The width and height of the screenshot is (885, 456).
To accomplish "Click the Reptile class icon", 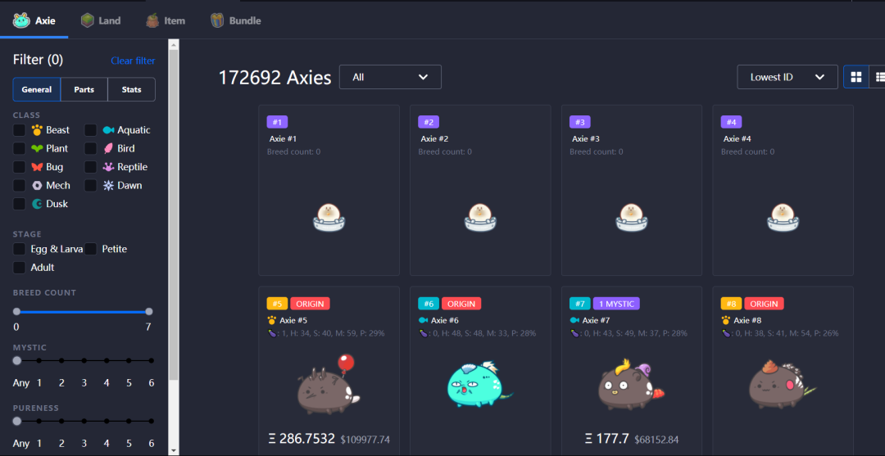I will (108, 167).
